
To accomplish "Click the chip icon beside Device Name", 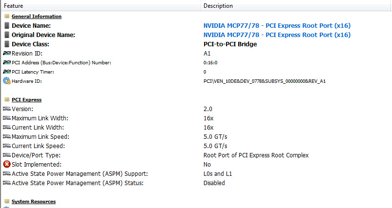I will click(7, 25).
